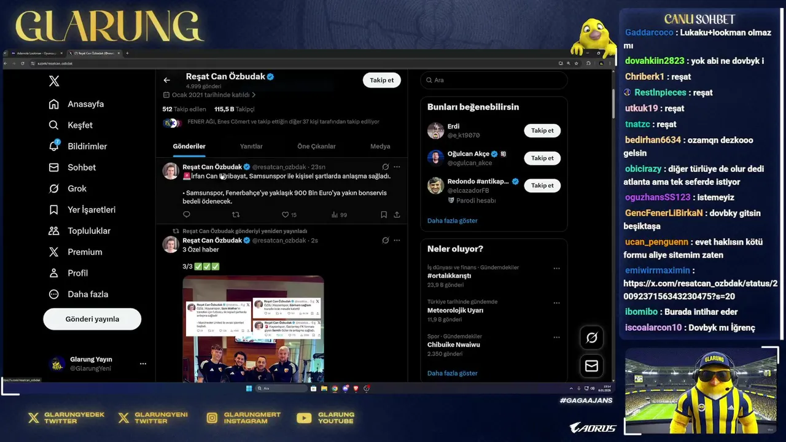This screenshot has width=786, height=442.
Task: Click Daha fazla göster under trends
Action: tap(452, 373)
